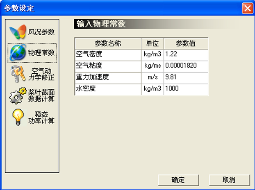Open 空气动力学修正 tools icon
Image resolution: width=255 pixels, height=190 pixels.
[x=18, y=74]
